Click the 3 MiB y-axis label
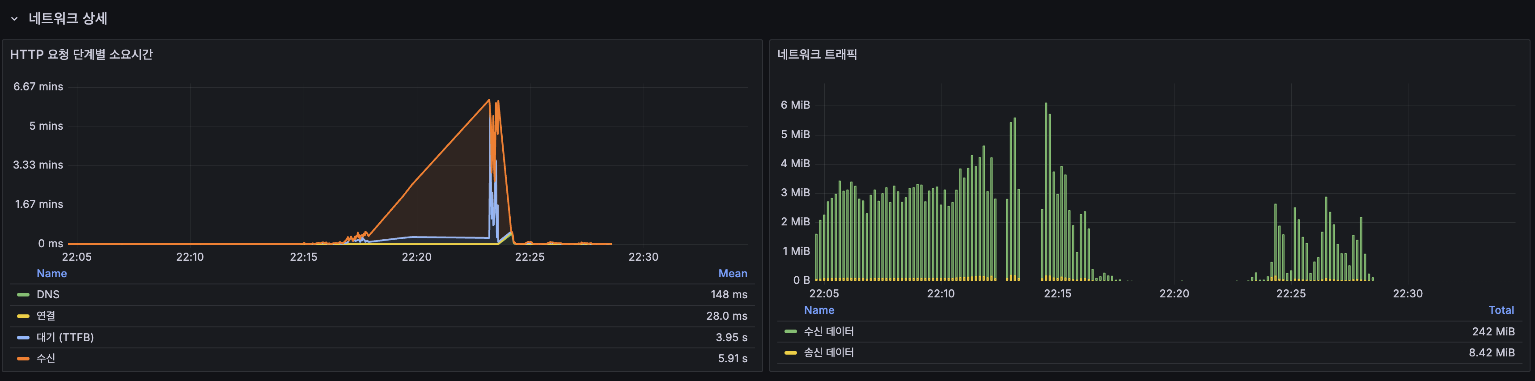This screenshot has height=381, width=1535. [x=796, y=193]
